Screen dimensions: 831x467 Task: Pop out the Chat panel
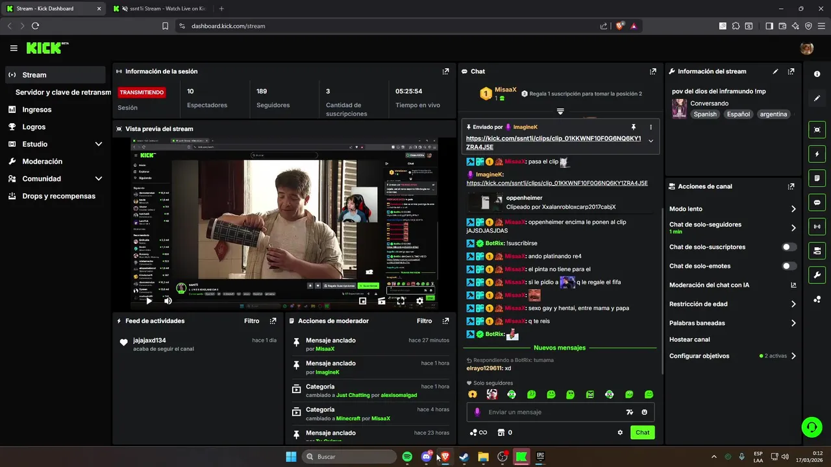click(x=653, y=71)
